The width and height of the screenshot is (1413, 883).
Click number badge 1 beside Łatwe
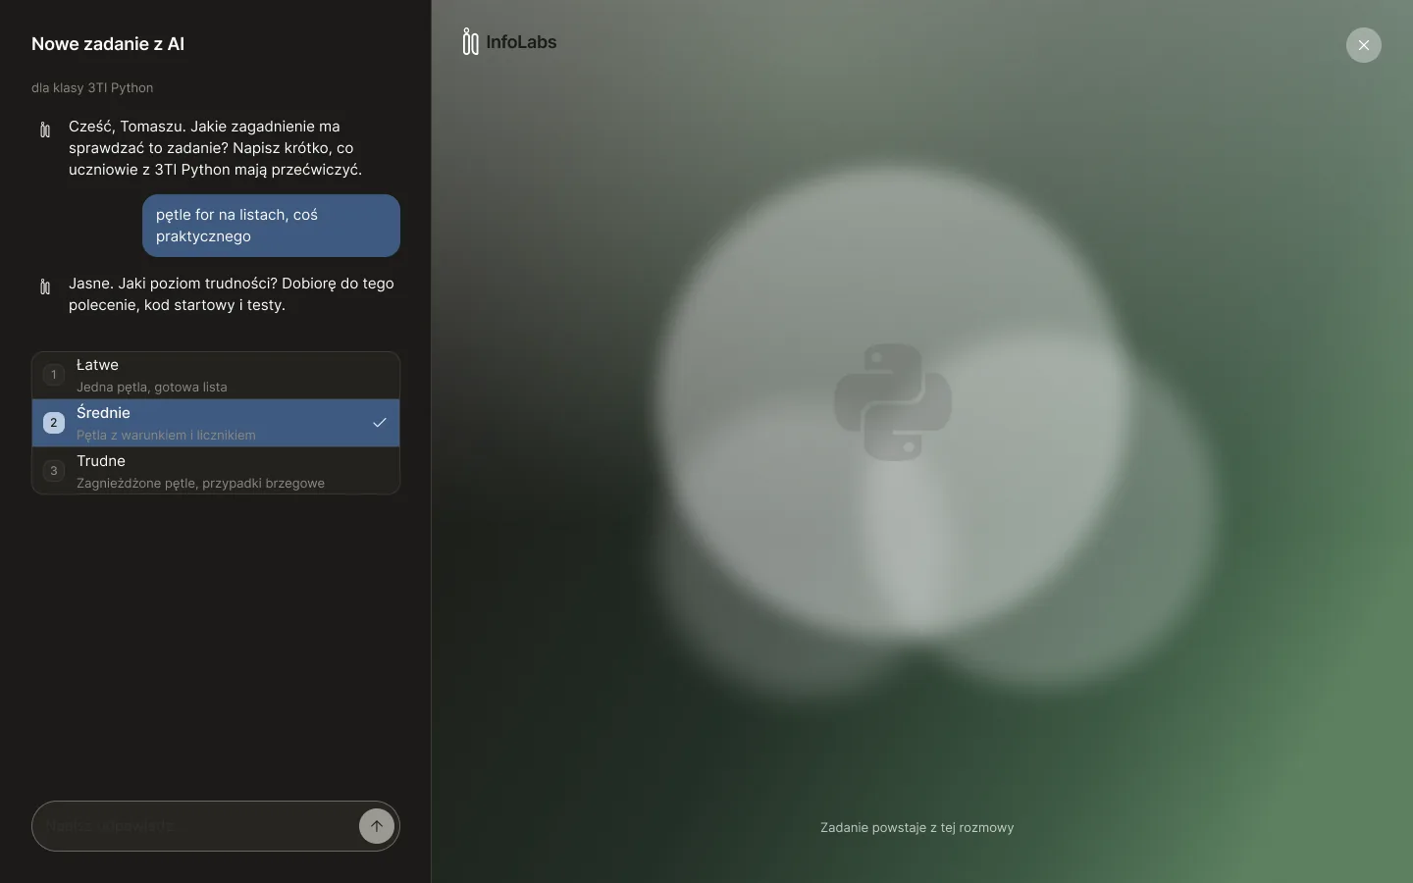pos(54,375)
